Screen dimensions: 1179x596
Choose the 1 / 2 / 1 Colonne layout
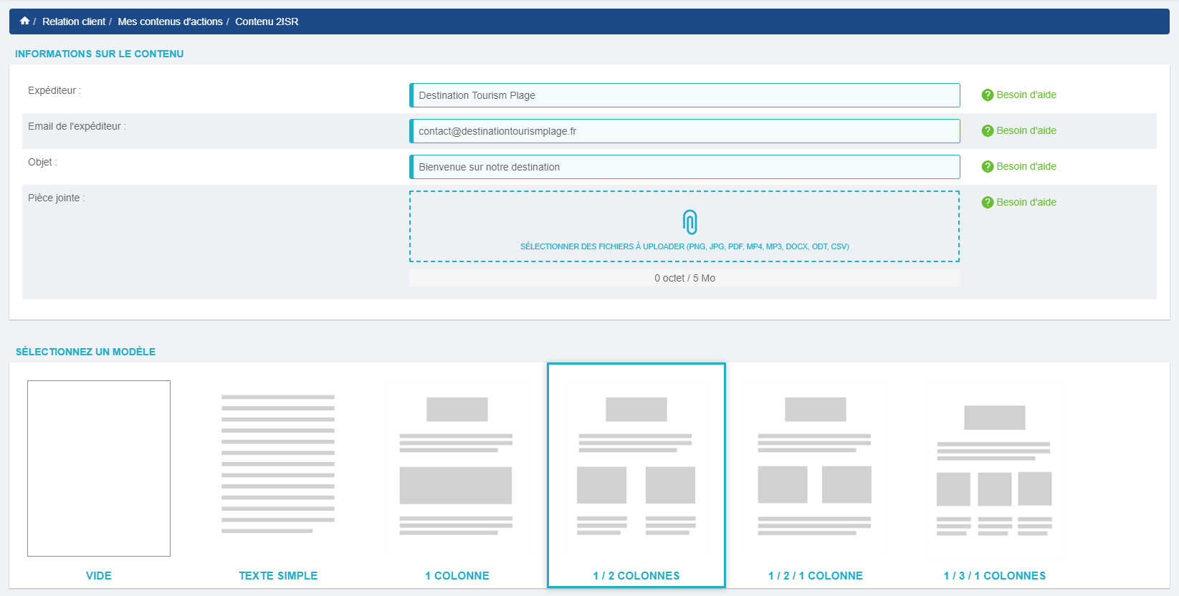pyautogui.click(x=815, y=466)
